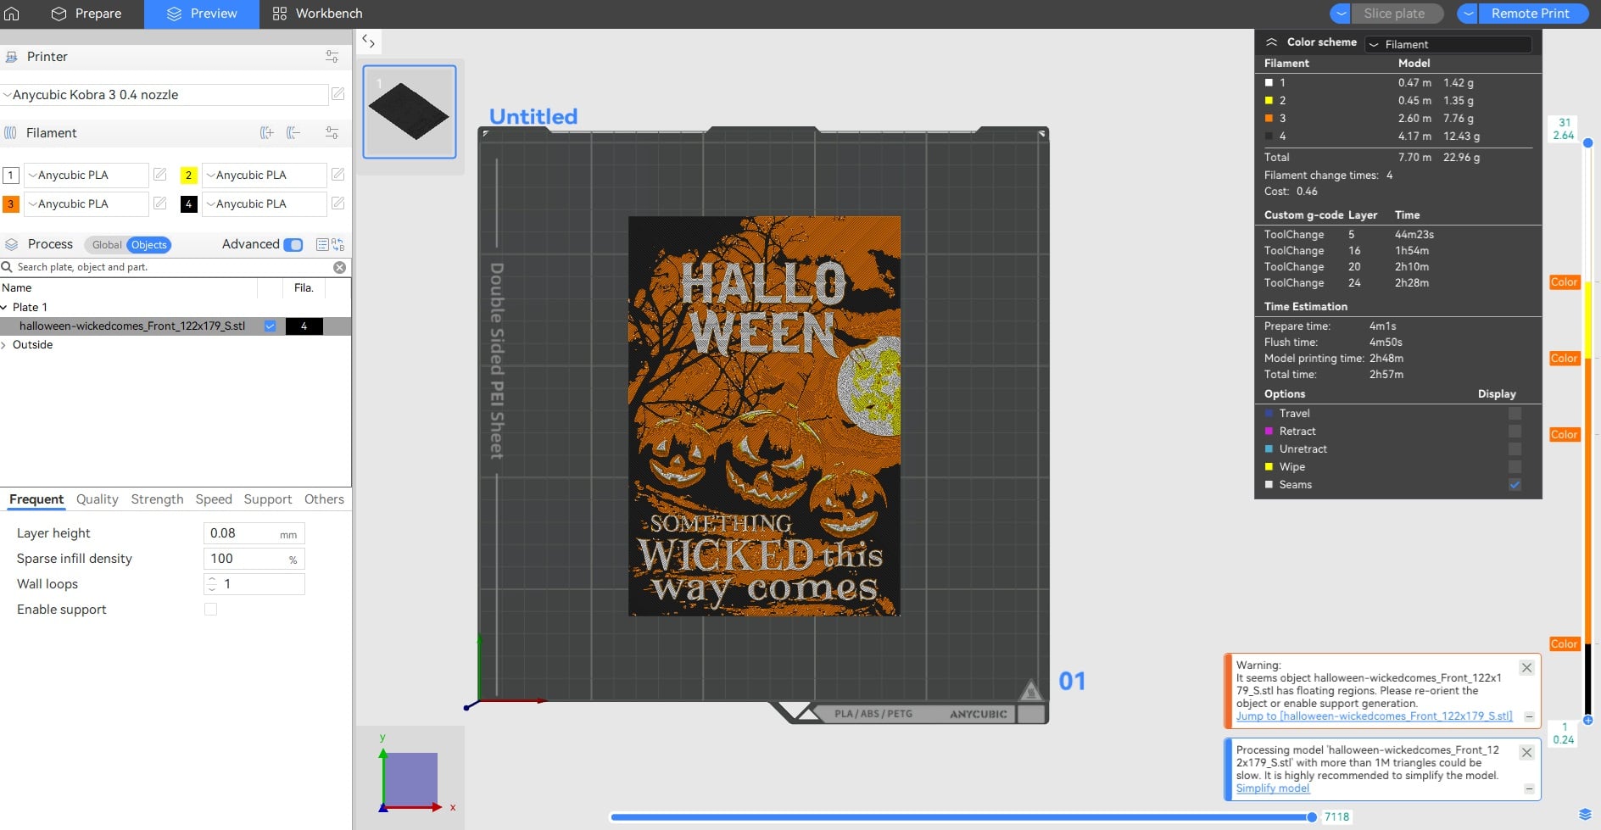1601x830 pixels.
Task: Open the Speed settings tab
Action: pos(214,499)
